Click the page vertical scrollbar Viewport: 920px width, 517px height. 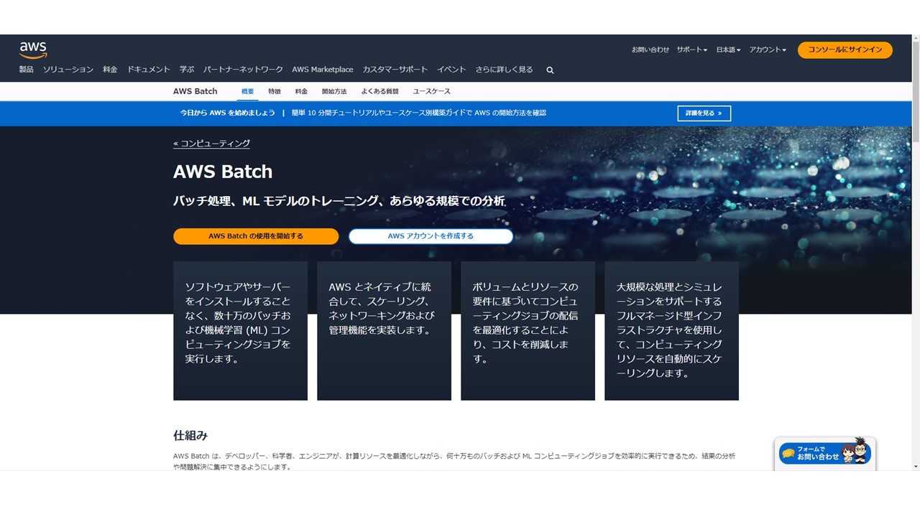click(x=915, y=93)
